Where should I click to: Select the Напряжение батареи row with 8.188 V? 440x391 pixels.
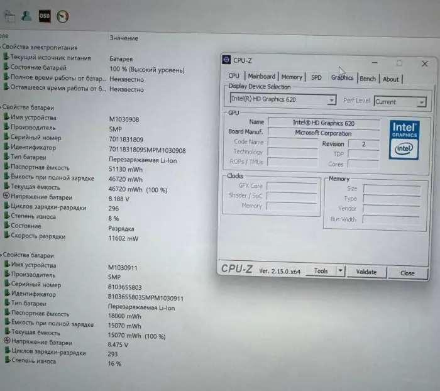[67, 197]
